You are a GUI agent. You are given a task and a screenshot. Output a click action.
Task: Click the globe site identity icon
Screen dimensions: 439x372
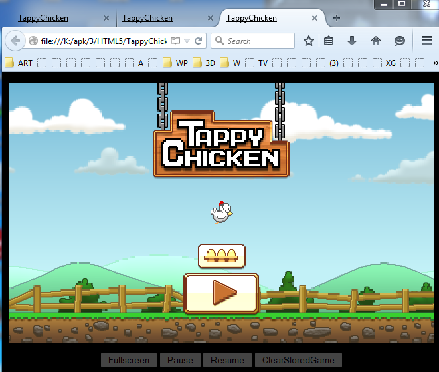click(33, 41)
